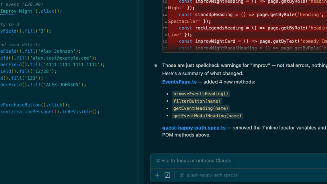This screenshot has width=327, height=184.
Task: Click the 'ALEX JOHNSON' cardholder fill line
Action: click(43, 85)
